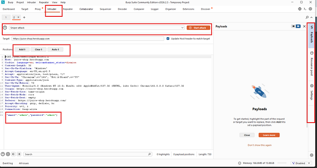Click the Learn more button
Image resolution: width=317 pixels, height=168 pixels.
269,135
